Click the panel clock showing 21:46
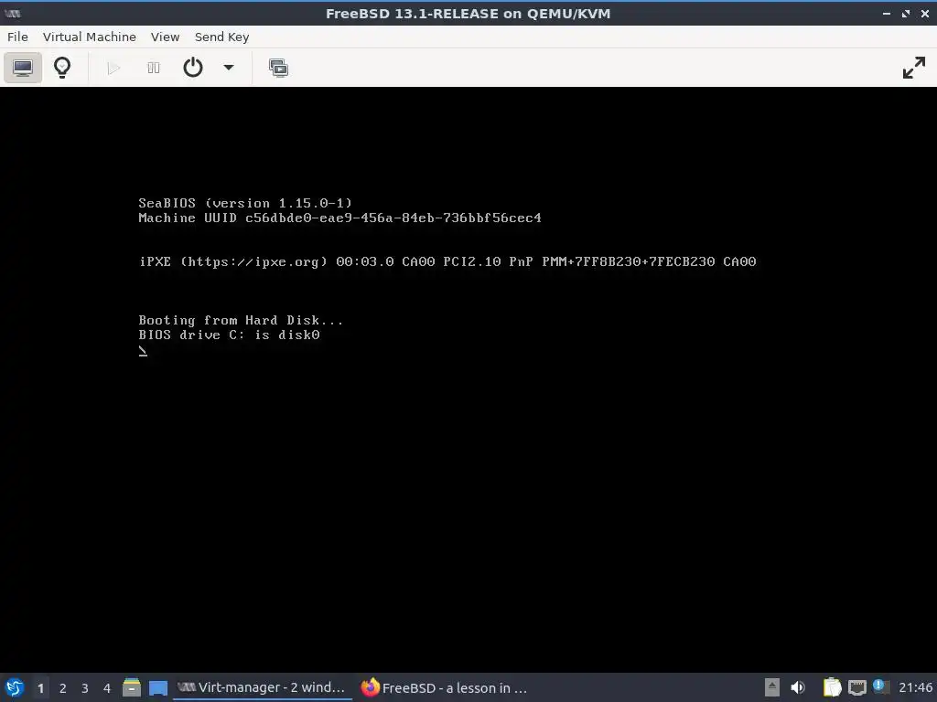The height and width of the screenshot is (702, 937). point(915,687)
